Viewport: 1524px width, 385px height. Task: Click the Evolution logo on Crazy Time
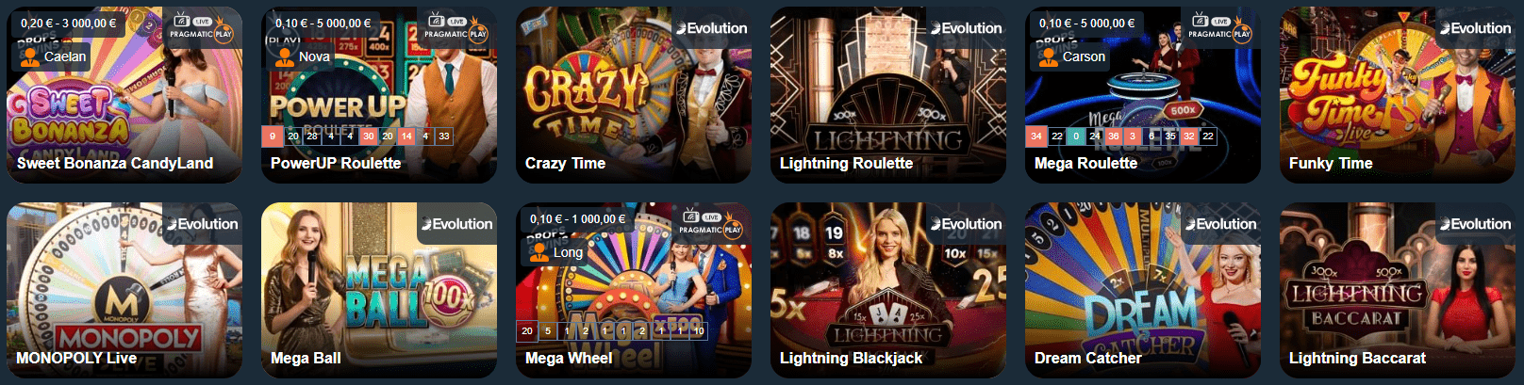pos(711,28)
